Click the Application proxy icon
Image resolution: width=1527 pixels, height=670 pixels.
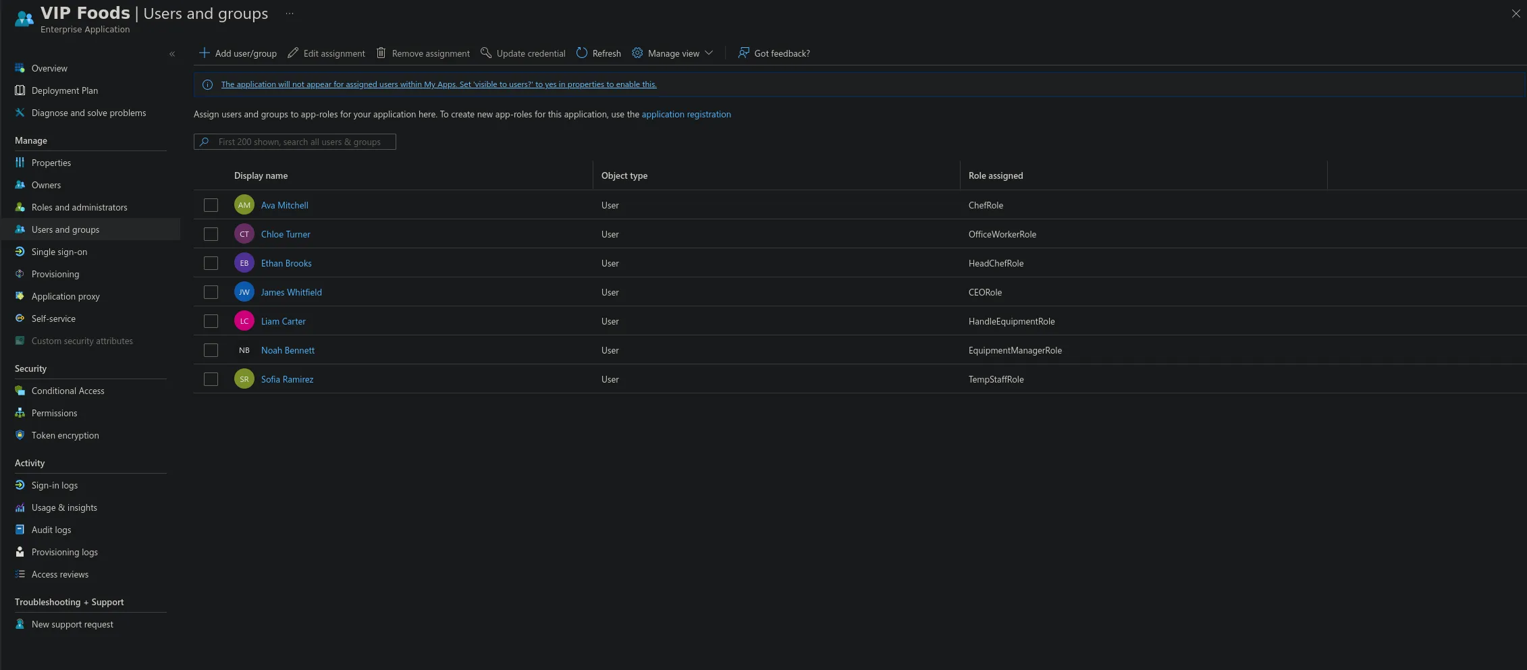click(x=20, y=296)
